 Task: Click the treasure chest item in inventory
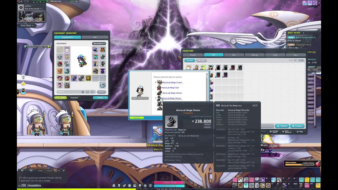(x=210, y=68)
